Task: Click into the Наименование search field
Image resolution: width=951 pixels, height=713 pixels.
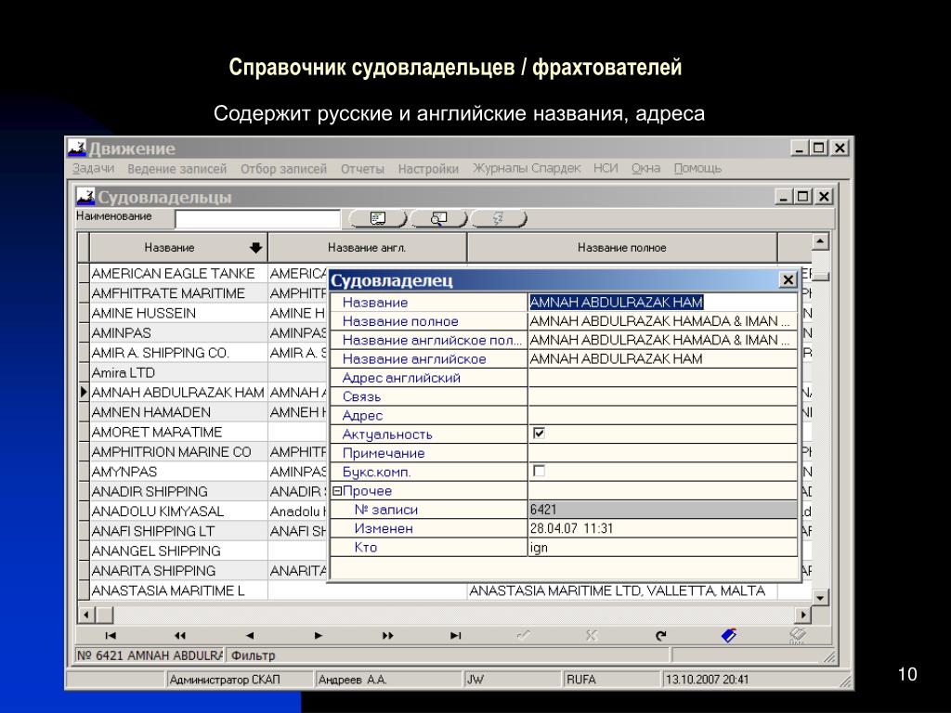Action: click(258, 219)
